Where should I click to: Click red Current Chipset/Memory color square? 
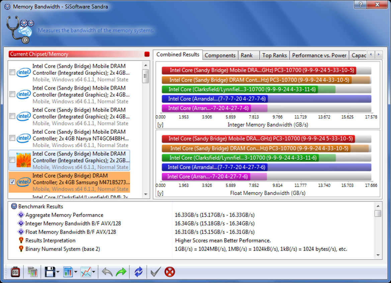pos(147,54)
